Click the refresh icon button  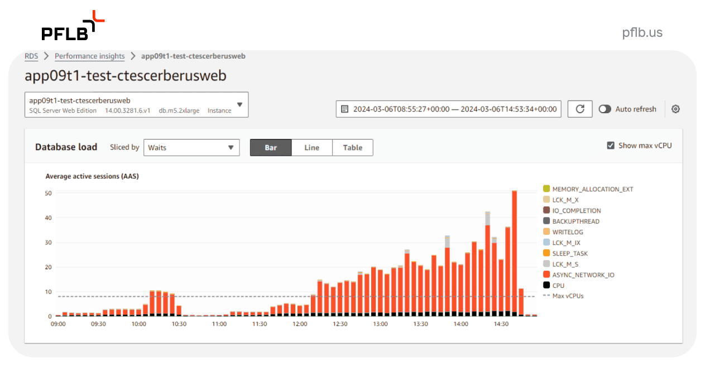coord(580,109)
